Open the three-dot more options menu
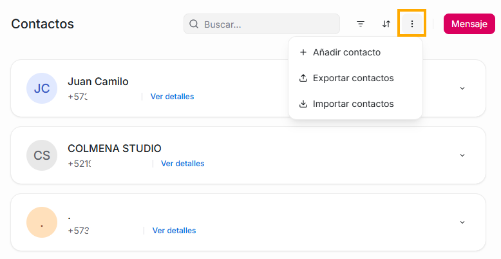The width and height of the screenshot is (501, 259). click(x=412, y=24)
